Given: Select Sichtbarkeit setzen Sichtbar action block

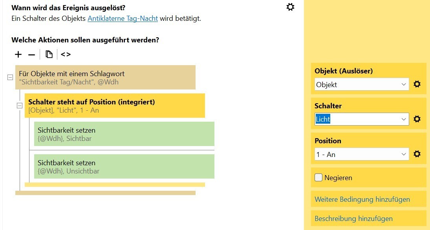Looking at the screenshot, I should [124, 134].
